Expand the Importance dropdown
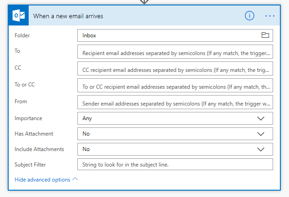Image resolution: width=289 pixels, height=197 pixels. (261, 118)
